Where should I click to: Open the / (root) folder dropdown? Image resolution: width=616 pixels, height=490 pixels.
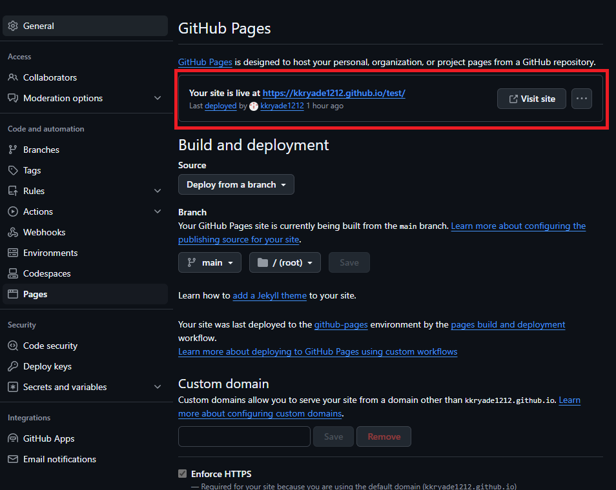[285, 262]
